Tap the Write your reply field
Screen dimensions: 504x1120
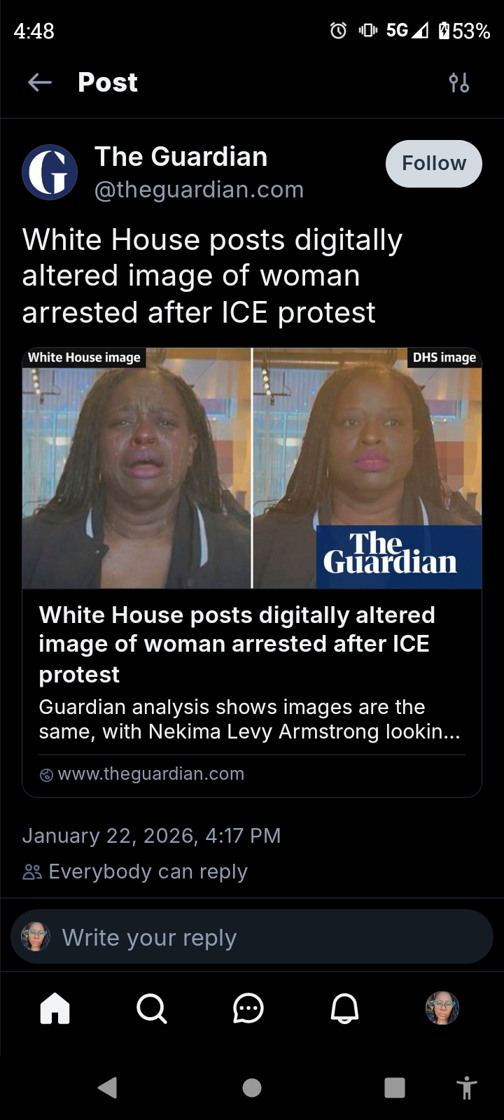click(252, 937)
